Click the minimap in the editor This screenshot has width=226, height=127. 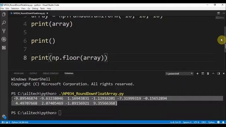tap(220, 18)
